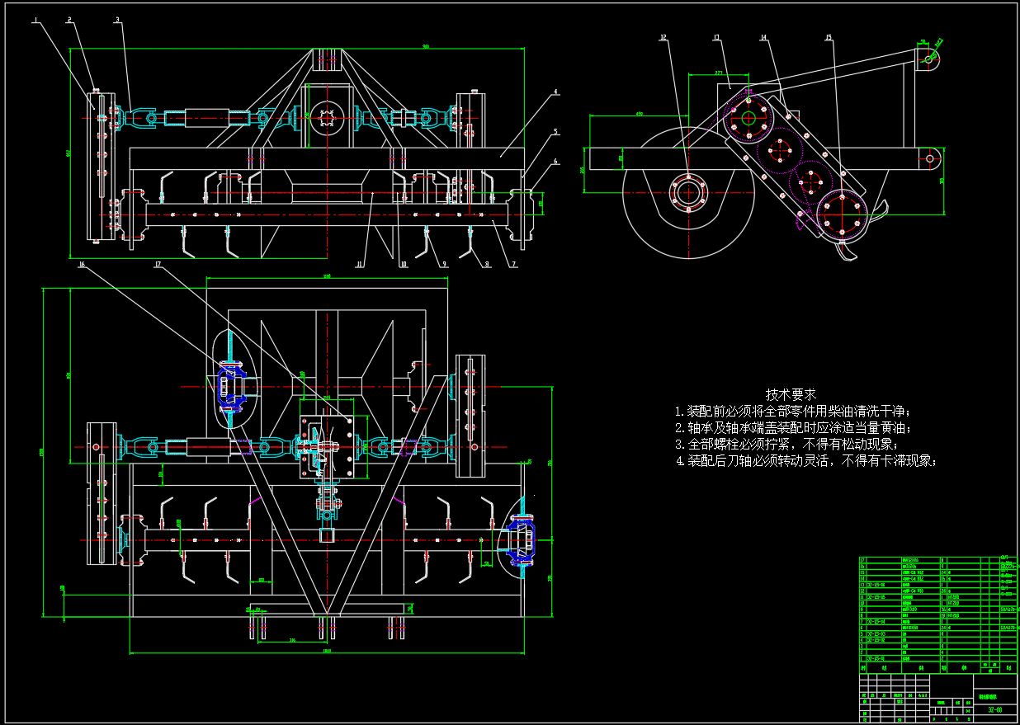Select the 450 dimension in side view
Image resolution: width=1020 pixels, height=725 pixels.
(x=640, y=114)
